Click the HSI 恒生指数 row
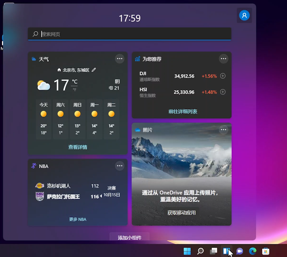 182,92
